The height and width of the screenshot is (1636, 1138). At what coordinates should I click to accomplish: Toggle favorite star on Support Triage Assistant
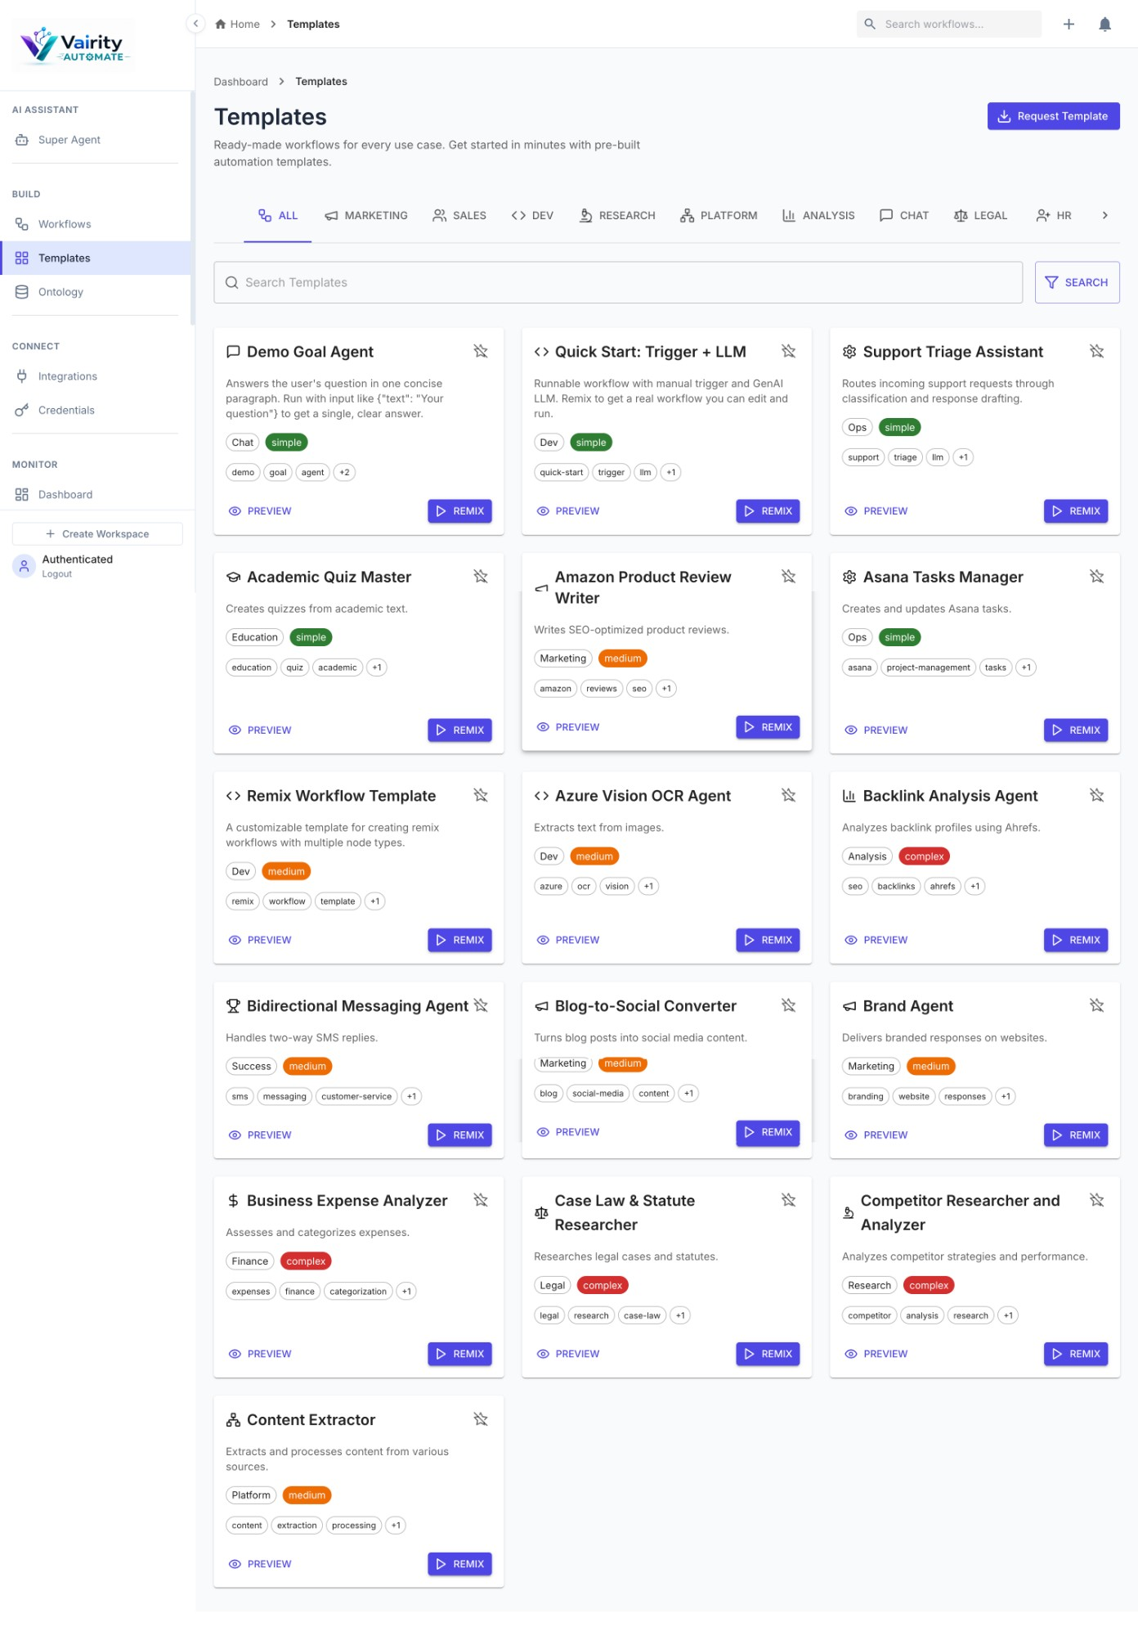[1097, 351]
